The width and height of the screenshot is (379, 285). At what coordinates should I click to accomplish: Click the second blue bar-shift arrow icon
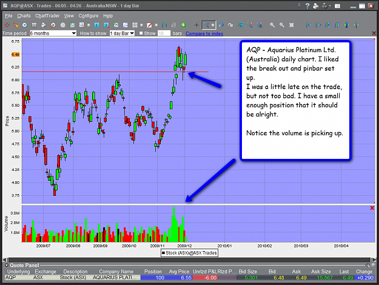318,25
